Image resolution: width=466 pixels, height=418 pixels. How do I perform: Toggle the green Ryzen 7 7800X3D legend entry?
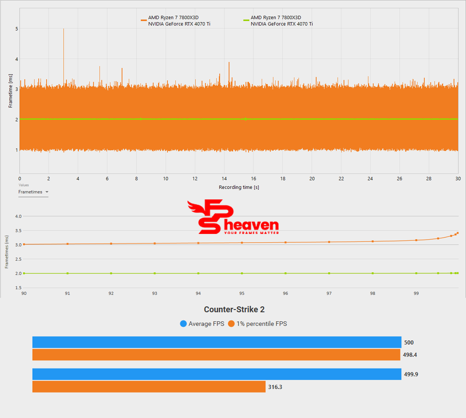278,21
